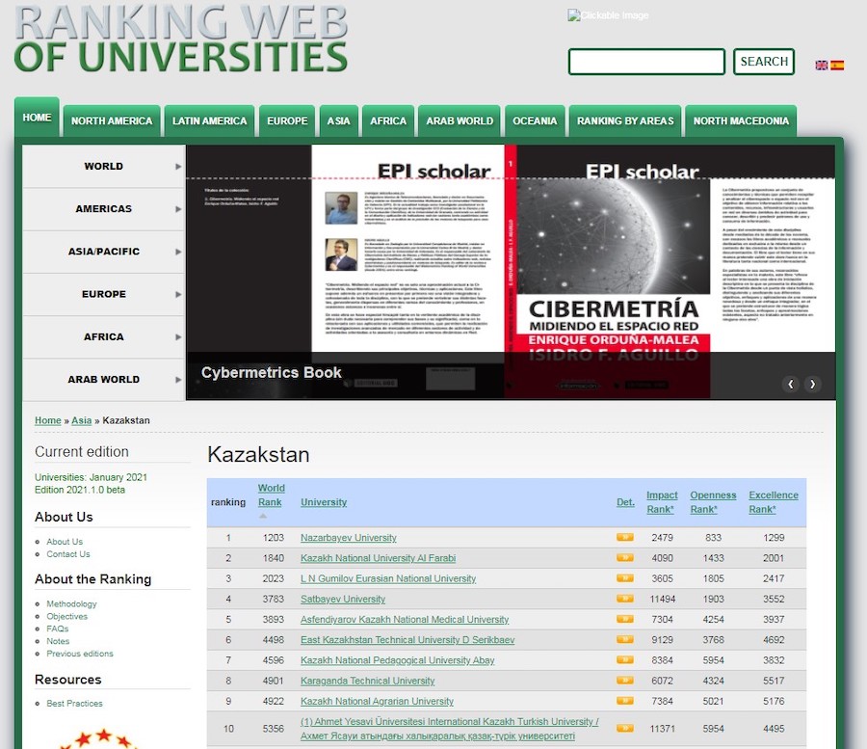Open the North America tab
Viewport: 867px width, 749px height.
click(x=112, y=121)
